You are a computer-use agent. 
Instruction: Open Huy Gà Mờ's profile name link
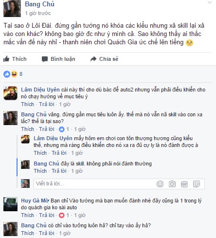pyautogui.click(x=35, y=201)
